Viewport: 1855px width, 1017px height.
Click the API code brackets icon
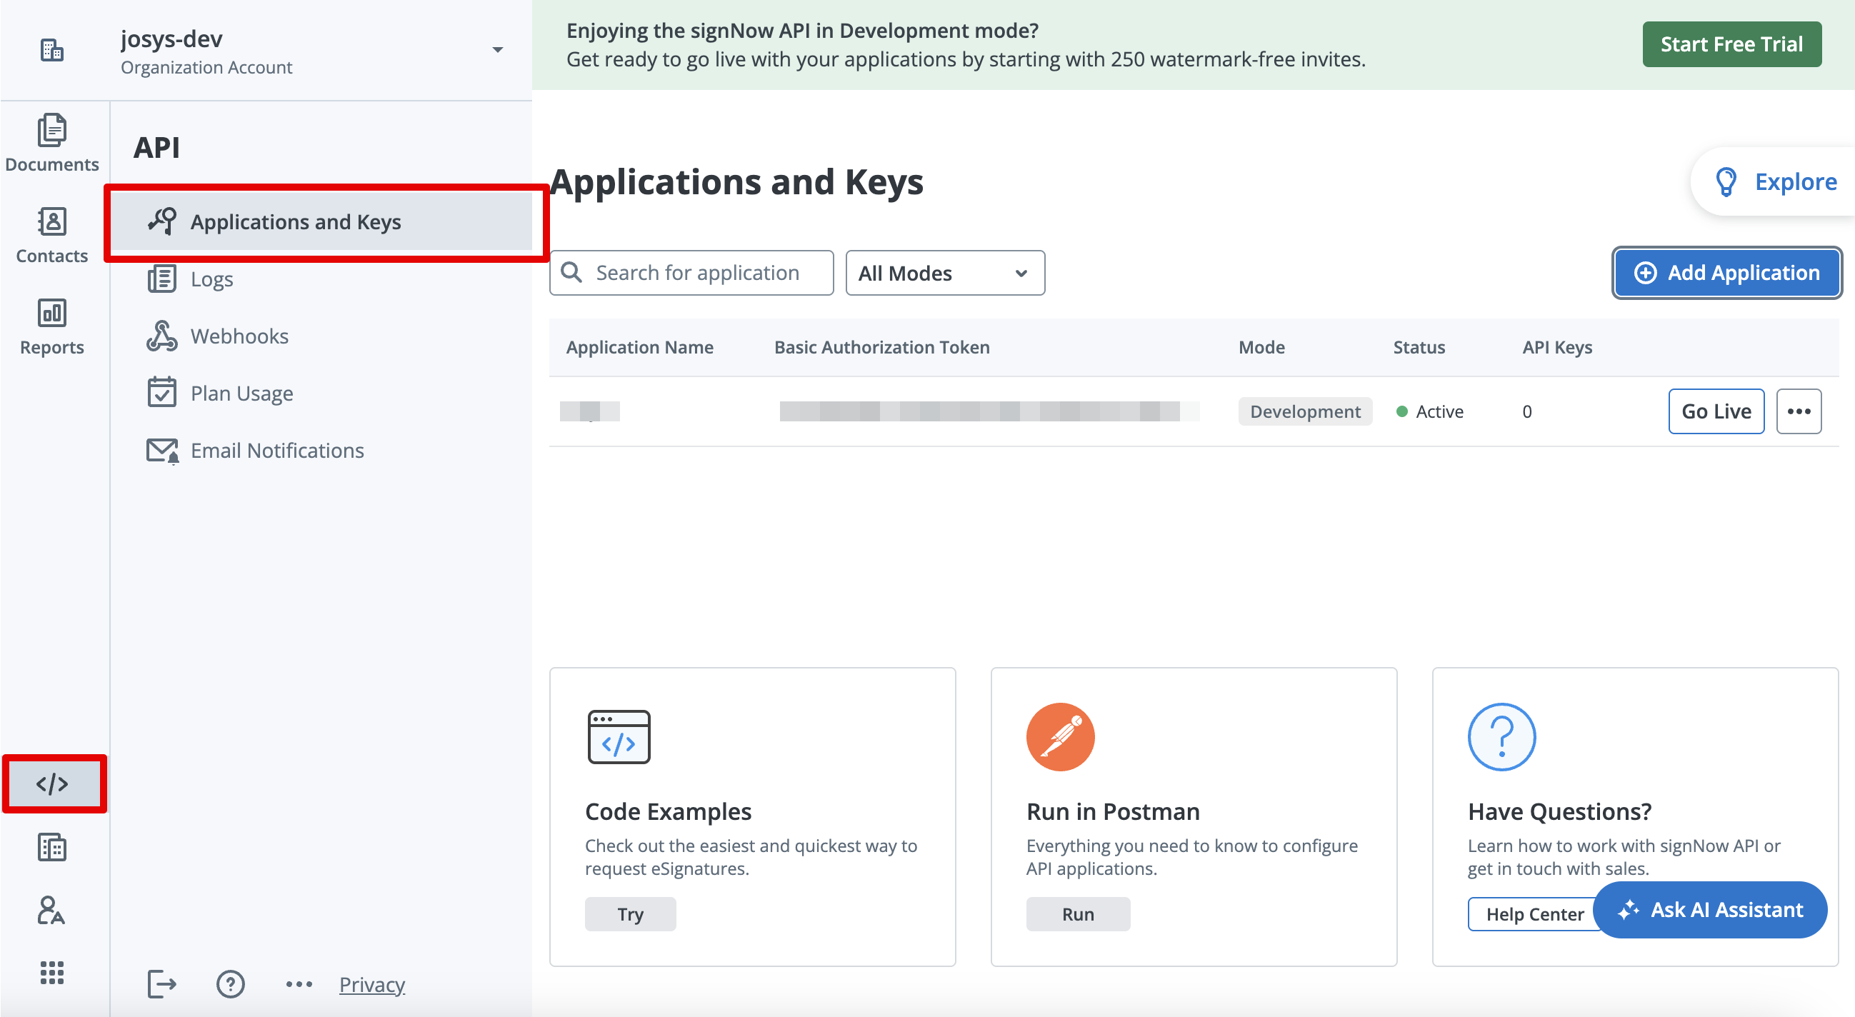(x=53, y=783)
